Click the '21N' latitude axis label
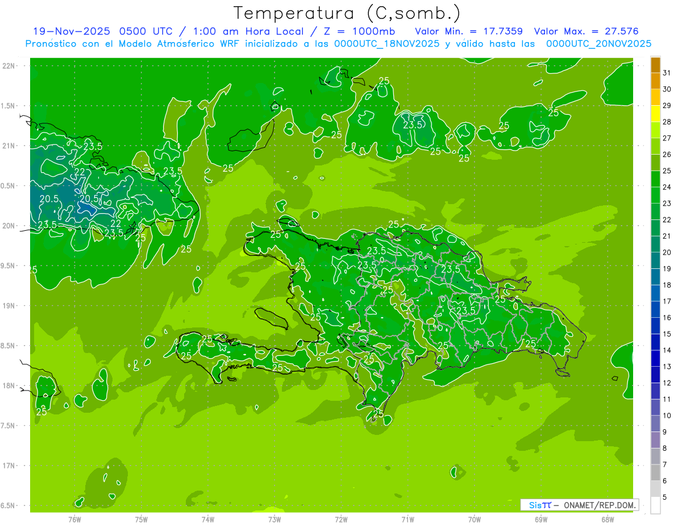The height and width of the screenshot is (527, 682). pyautogui.click(x=9, y=146)
